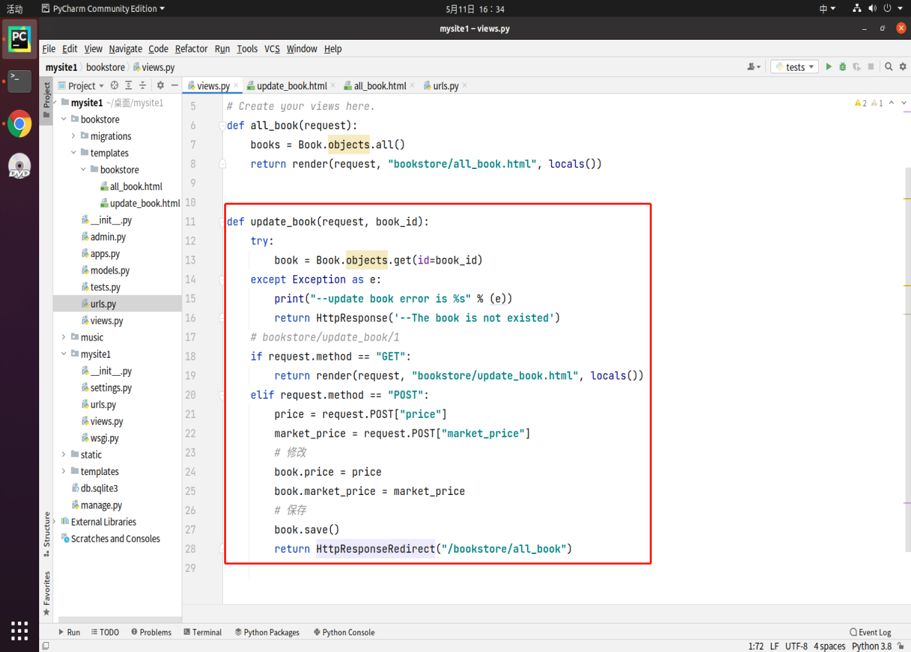Open Python Packages tool window

click(267, 632)
